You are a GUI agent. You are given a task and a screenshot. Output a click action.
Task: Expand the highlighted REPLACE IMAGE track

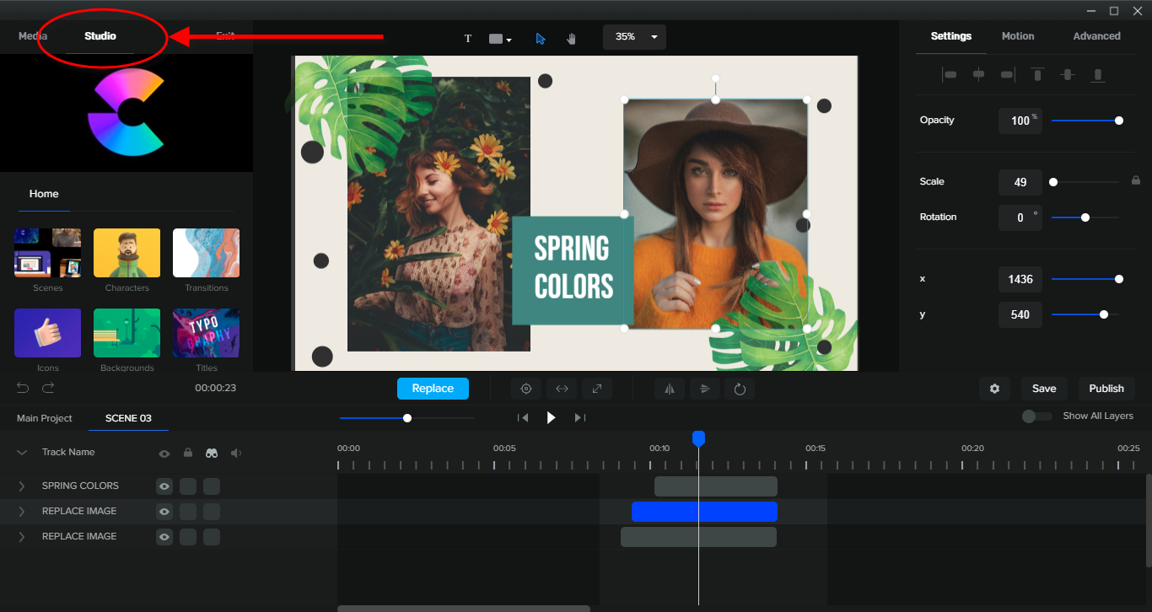[x=22, y=512]
